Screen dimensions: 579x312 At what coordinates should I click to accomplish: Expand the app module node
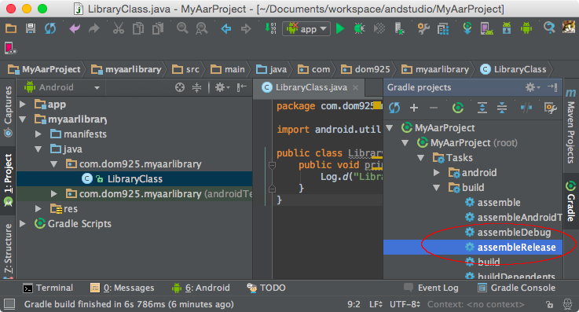point(23,105)
